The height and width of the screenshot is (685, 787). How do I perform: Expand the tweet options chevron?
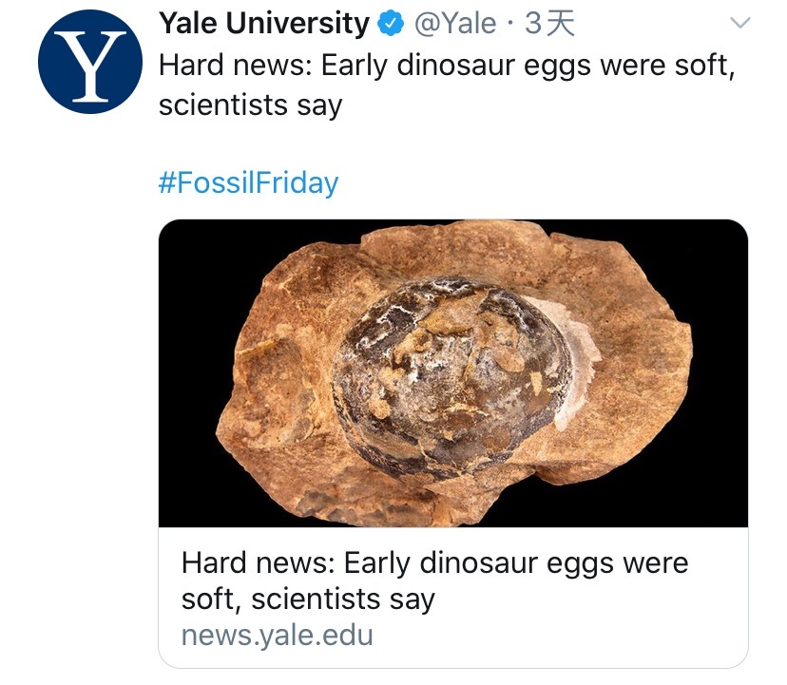pos(738,24)
